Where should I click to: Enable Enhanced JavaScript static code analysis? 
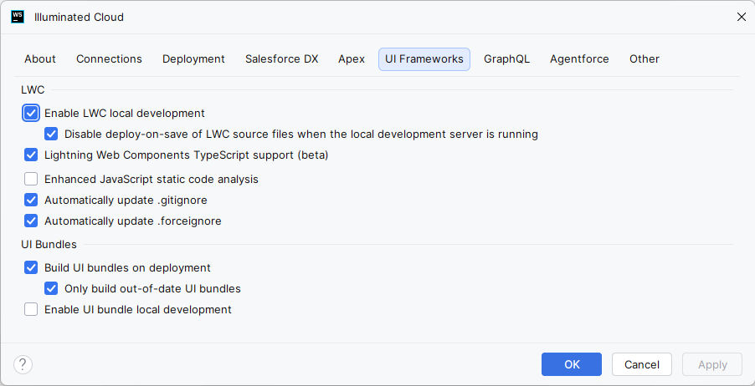coord(31,179)
